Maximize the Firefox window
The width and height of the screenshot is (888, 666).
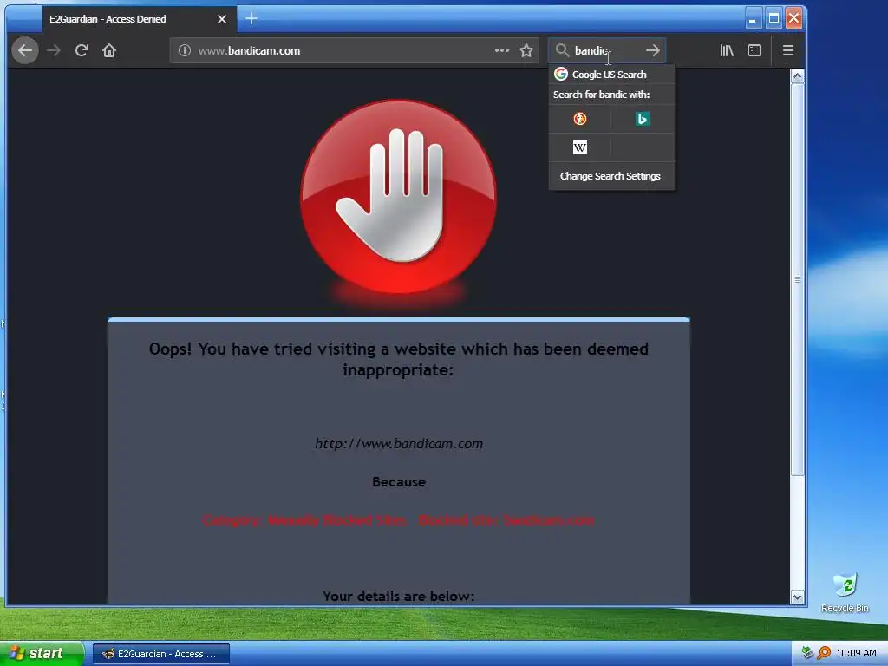(x=774, y=19)
